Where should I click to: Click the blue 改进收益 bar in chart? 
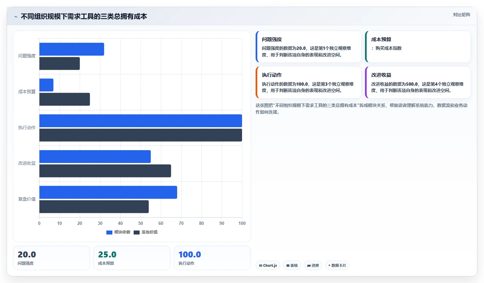[x=95, y=156]
